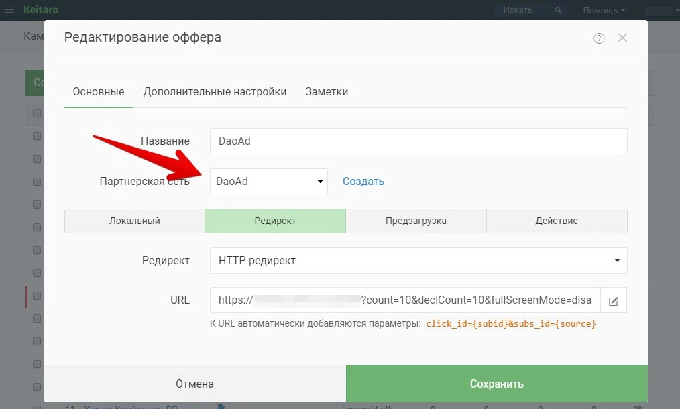Select the Предзагрузка offer type

[416, 221]
